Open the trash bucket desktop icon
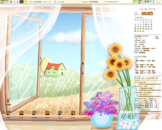 tap(9, 100)
